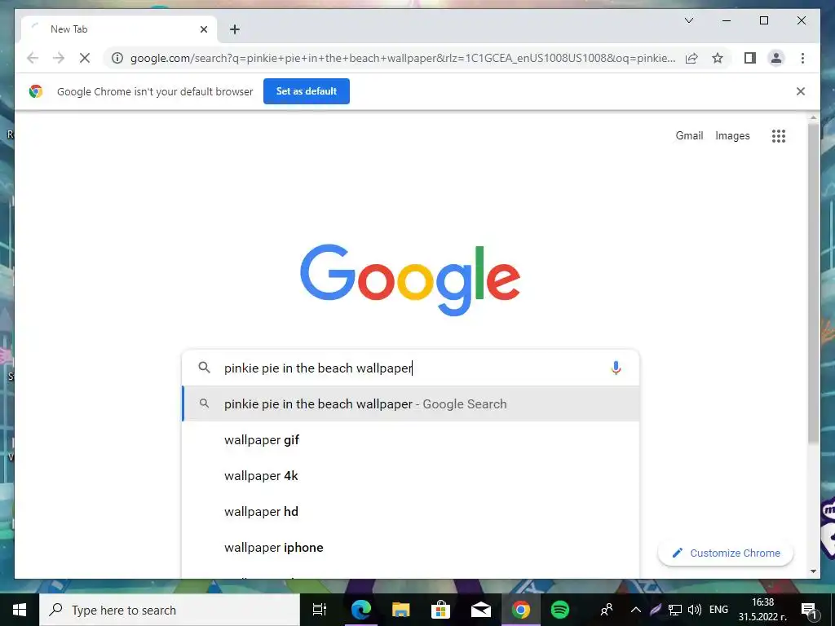Close the New Tab tab

pyautogui.click(x=203, y=29)
